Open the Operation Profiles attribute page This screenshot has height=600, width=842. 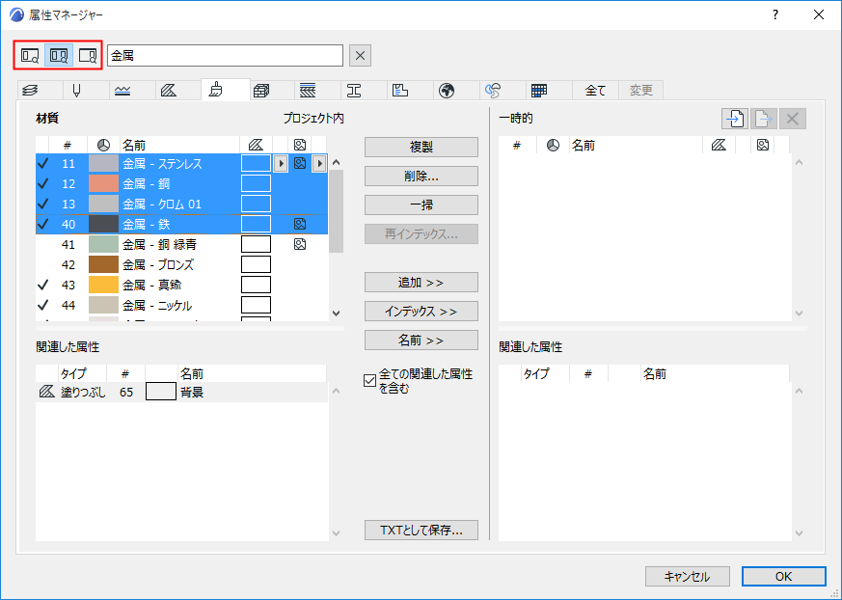tap(492, 89)
